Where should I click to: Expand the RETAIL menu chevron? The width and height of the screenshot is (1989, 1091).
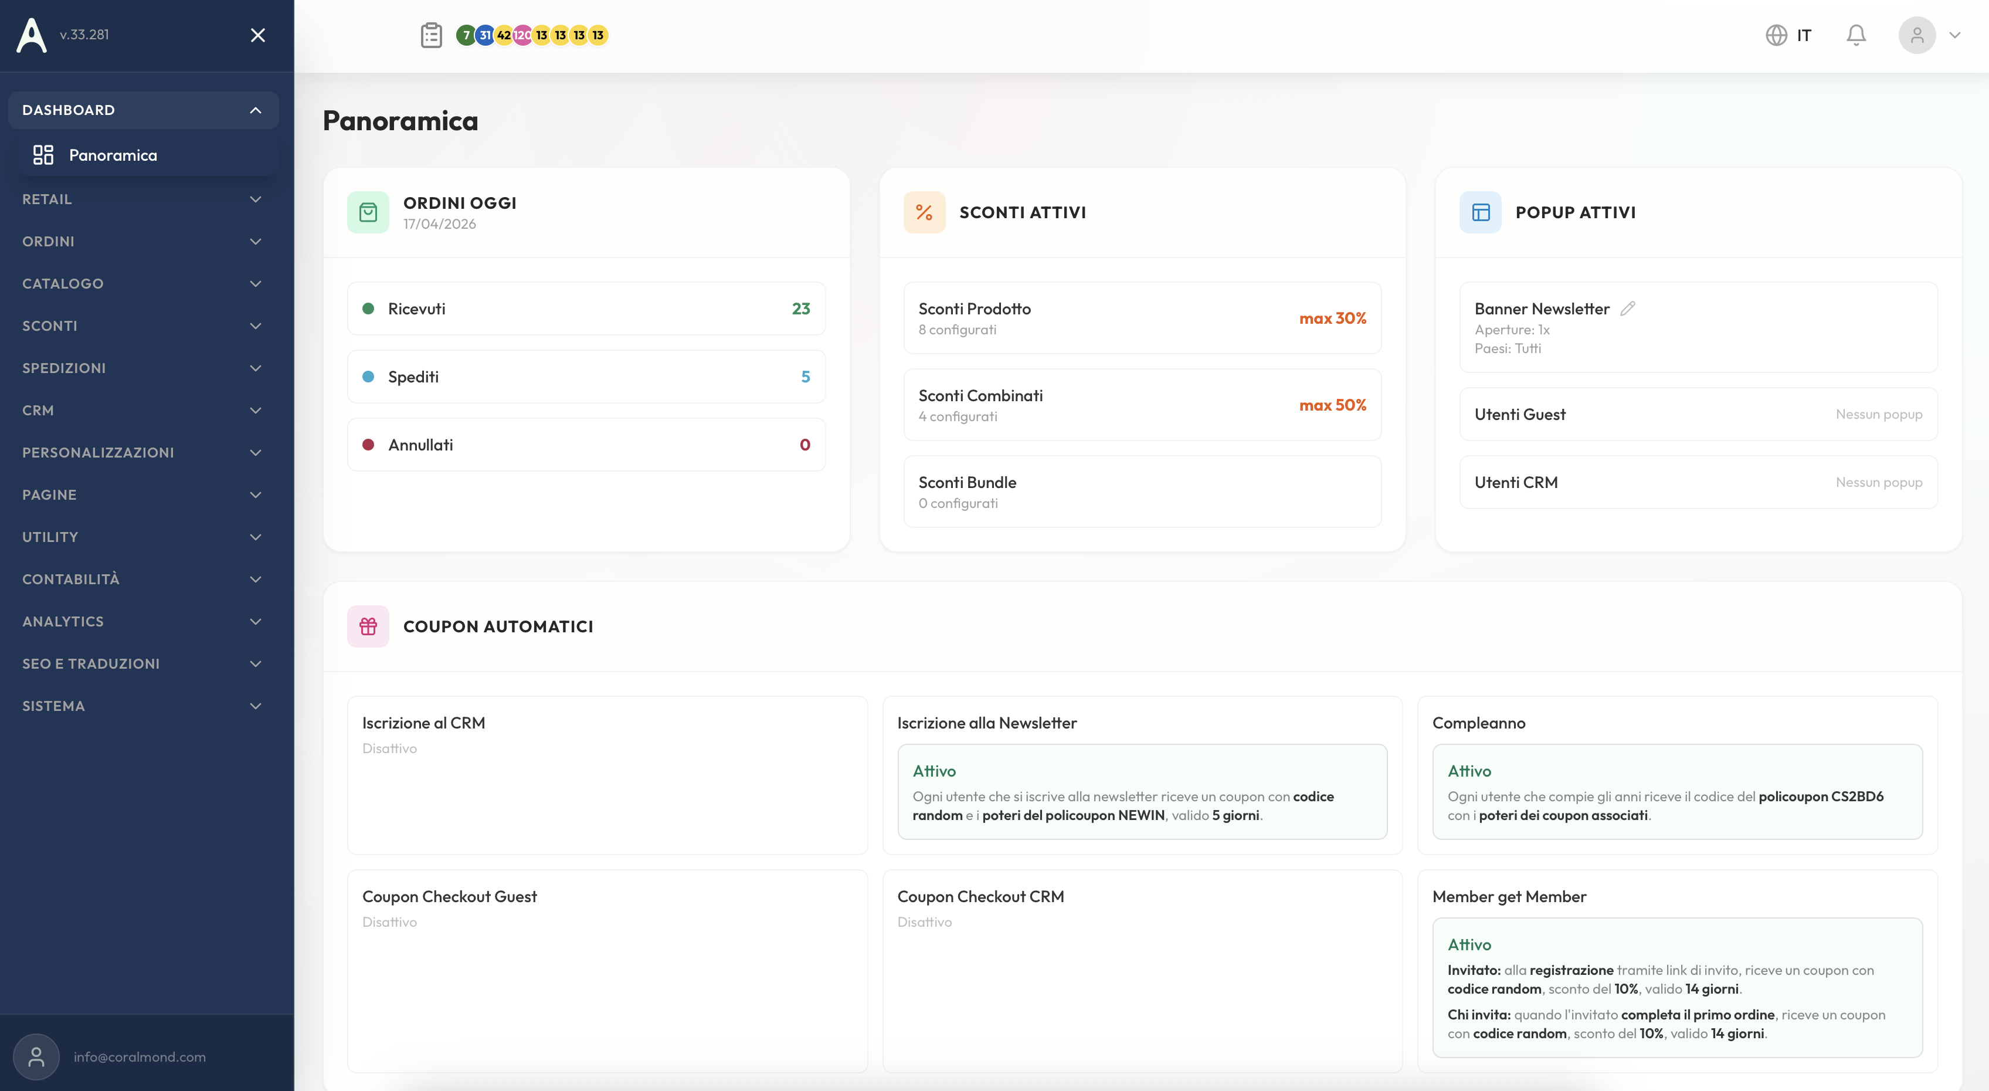pos(256,199)
